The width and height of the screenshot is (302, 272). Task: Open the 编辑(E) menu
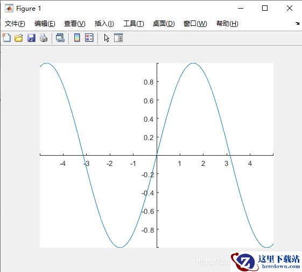45,24
